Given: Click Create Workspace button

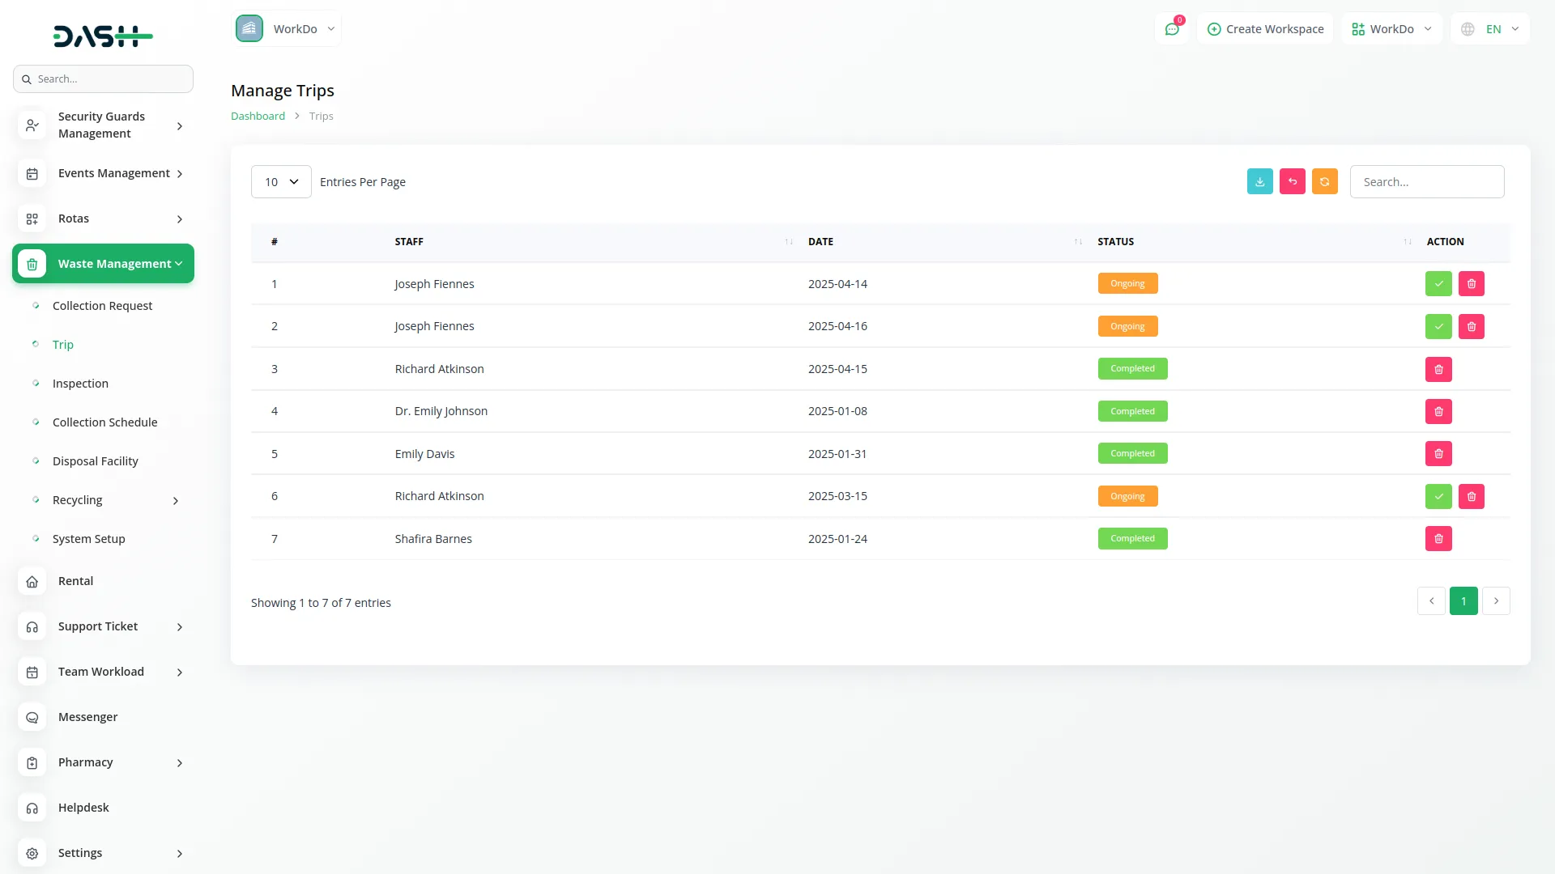Looking at the screenshot, I should (x=1265, y=29).
